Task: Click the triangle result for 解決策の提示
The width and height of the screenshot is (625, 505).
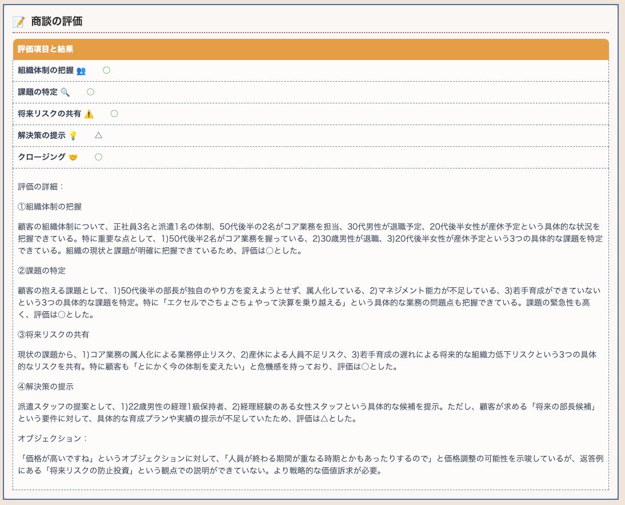Action: tap(98, 135)
